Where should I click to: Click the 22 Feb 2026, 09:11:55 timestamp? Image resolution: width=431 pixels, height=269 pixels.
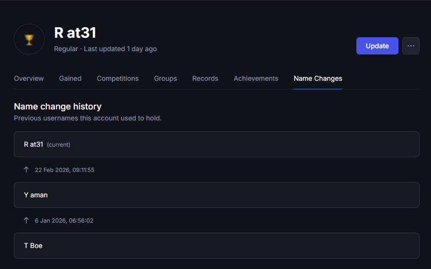(65, 170)
